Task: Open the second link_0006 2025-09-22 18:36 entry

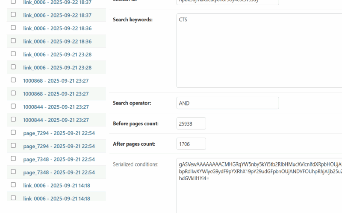Action: point(57,41)
